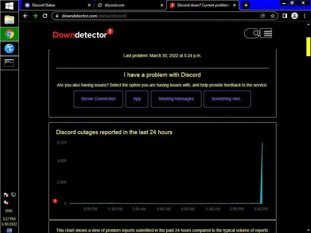This screenshot has width=311, height=233.
Task: Report an App problem
Action: pyautogui.click(x=137, y=99)
